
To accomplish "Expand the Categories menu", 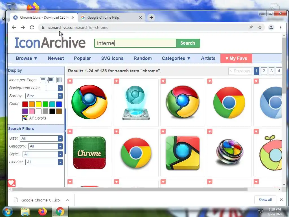I will pos(176,58).
